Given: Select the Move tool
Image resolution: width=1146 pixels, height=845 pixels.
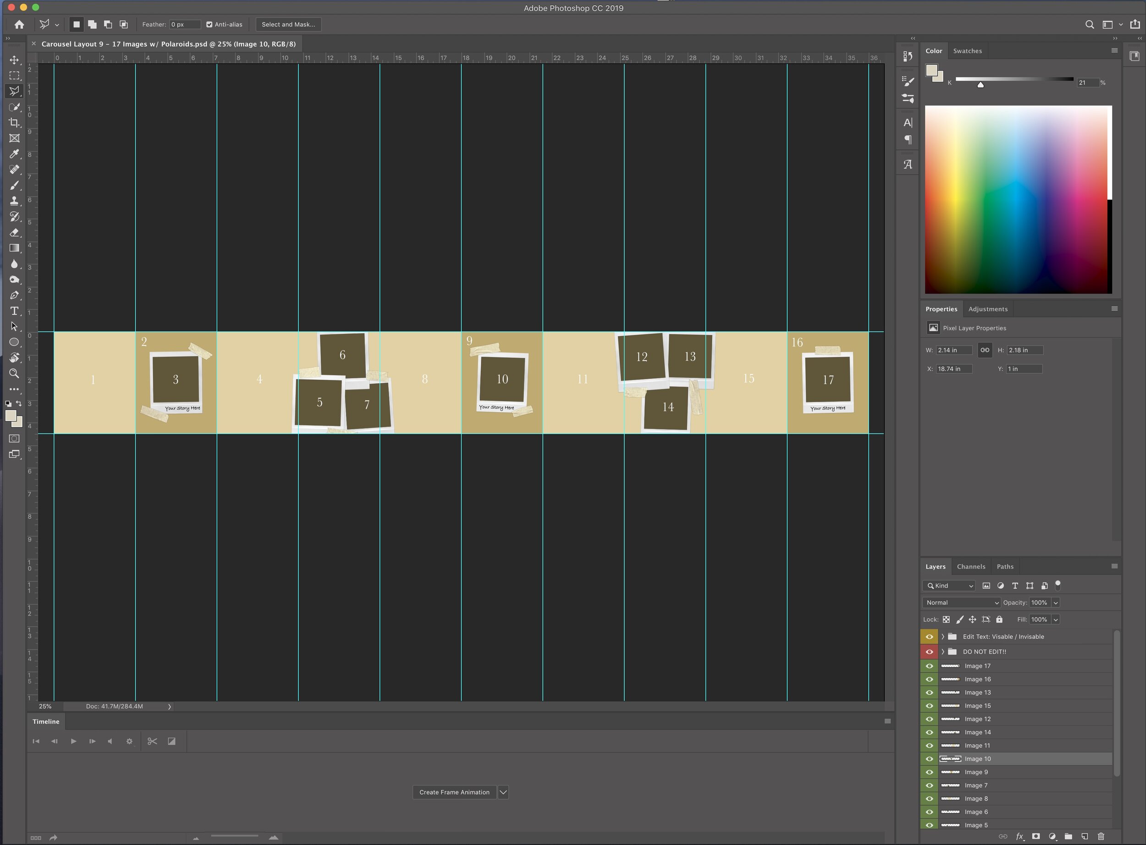Looking at the screenshot, I should point(14,60).
